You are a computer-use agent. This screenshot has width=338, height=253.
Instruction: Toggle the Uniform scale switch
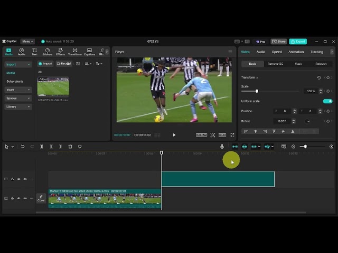tap(327, 101)
